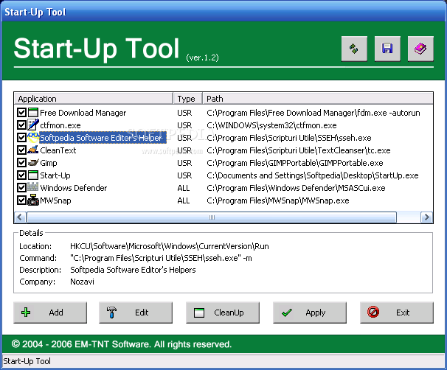The width and height of the screenshot is (447, 370).
Task: Click the Start-Up entry window icon
Action: click(x=33, y=175)
